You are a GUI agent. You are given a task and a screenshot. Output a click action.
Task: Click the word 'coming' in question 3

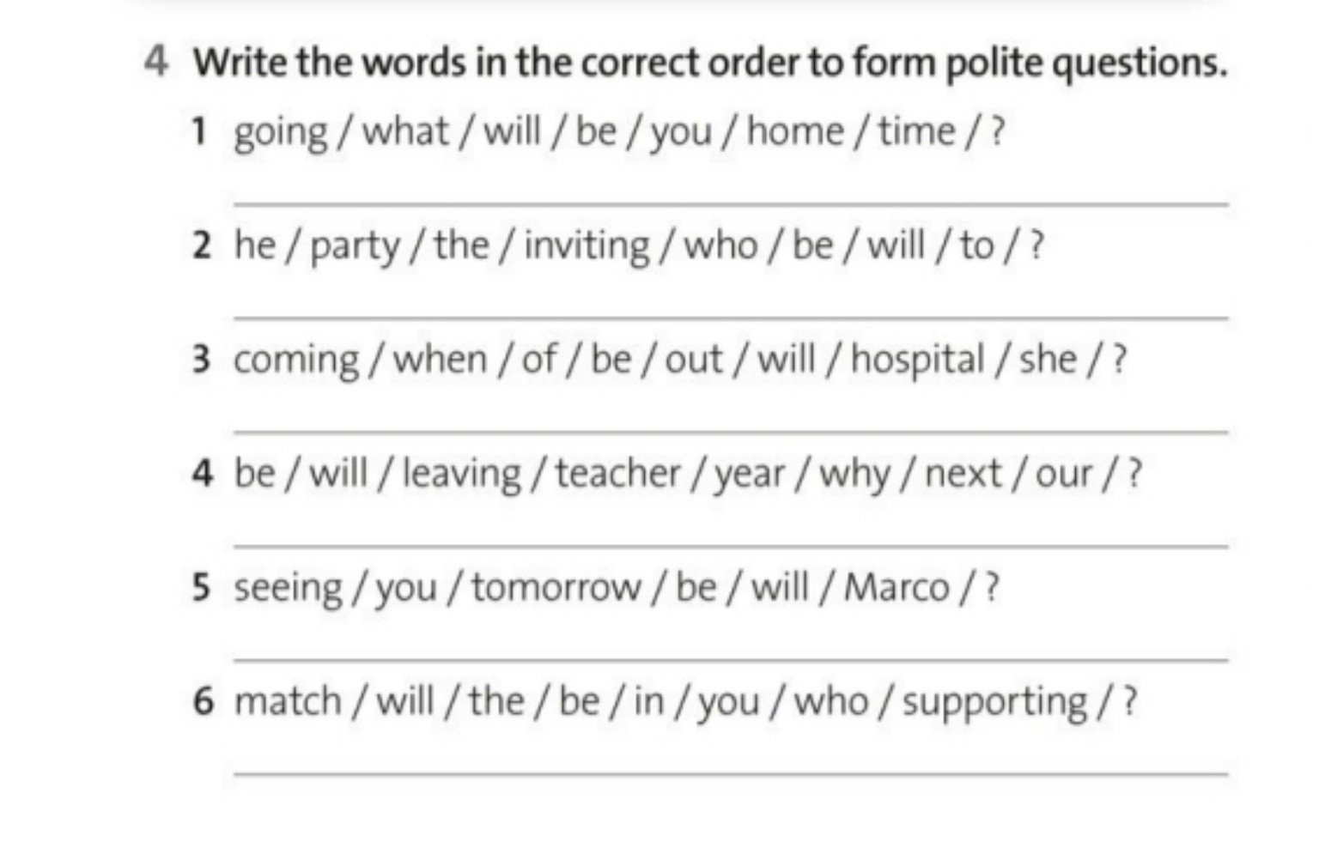pyautogui.click(x=296, y=360)
